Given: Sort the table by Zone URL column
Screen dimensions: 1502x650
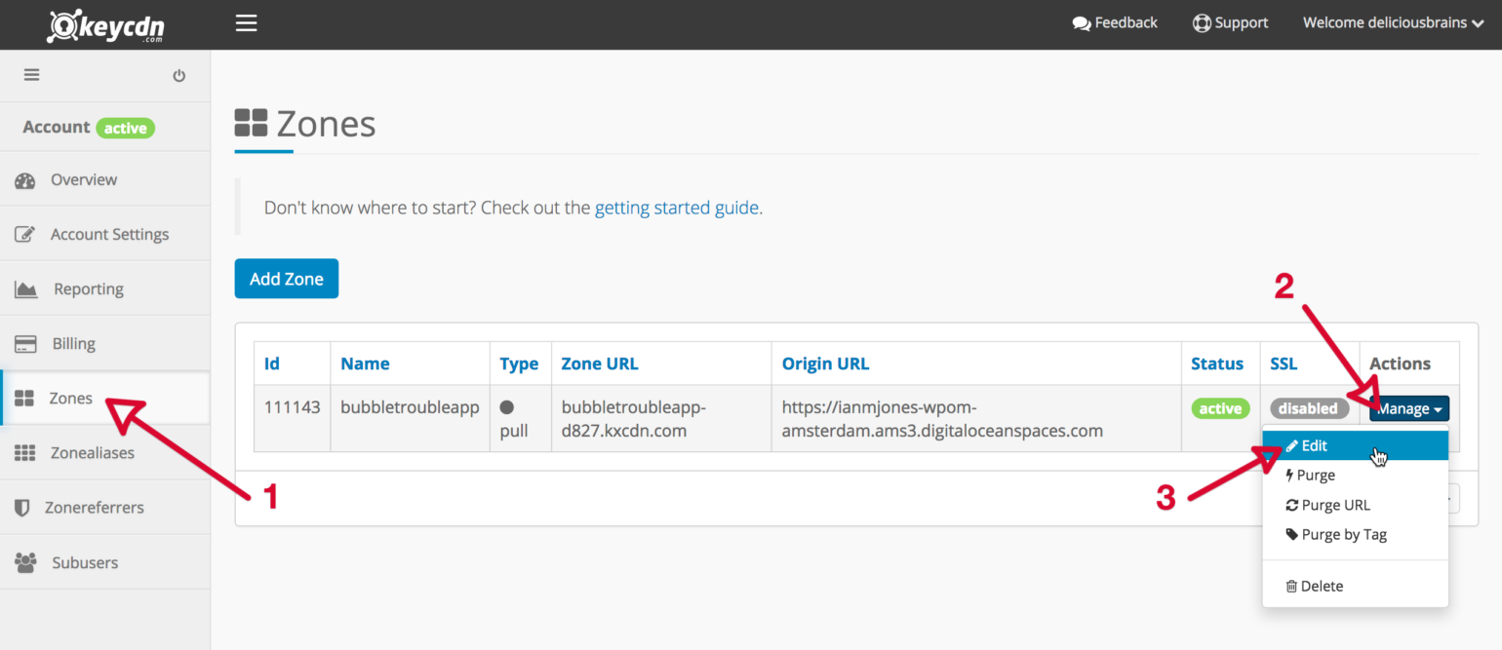Looking at the screenshot, I should click(600, 363).
